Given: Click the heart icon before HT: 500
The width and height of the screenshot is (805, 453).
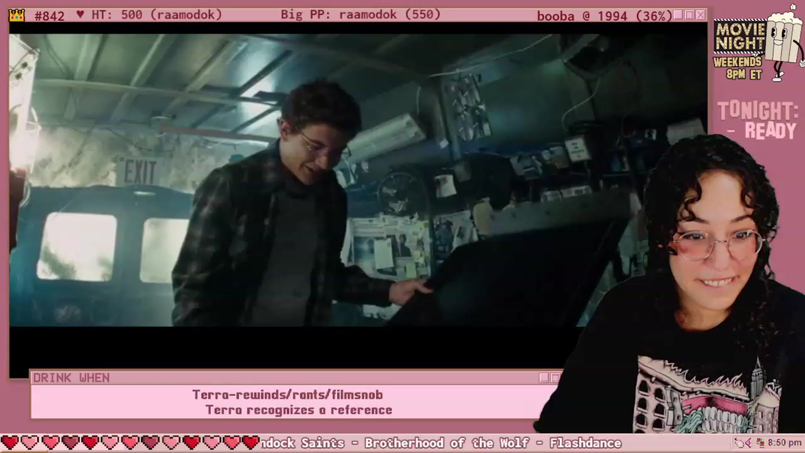Looking at the screenshot, I should tap(80, 15).
